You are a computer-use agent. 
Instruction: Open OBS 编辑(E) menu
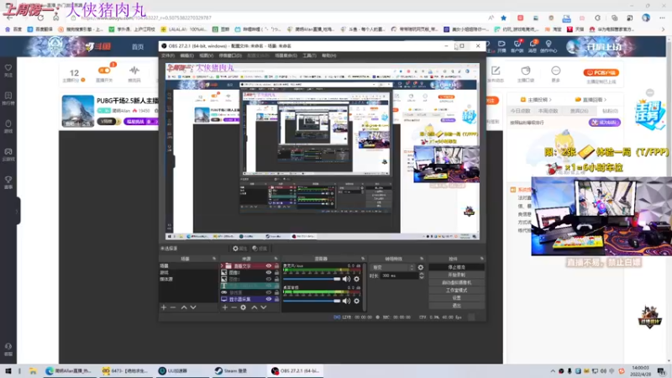(186, 55)
